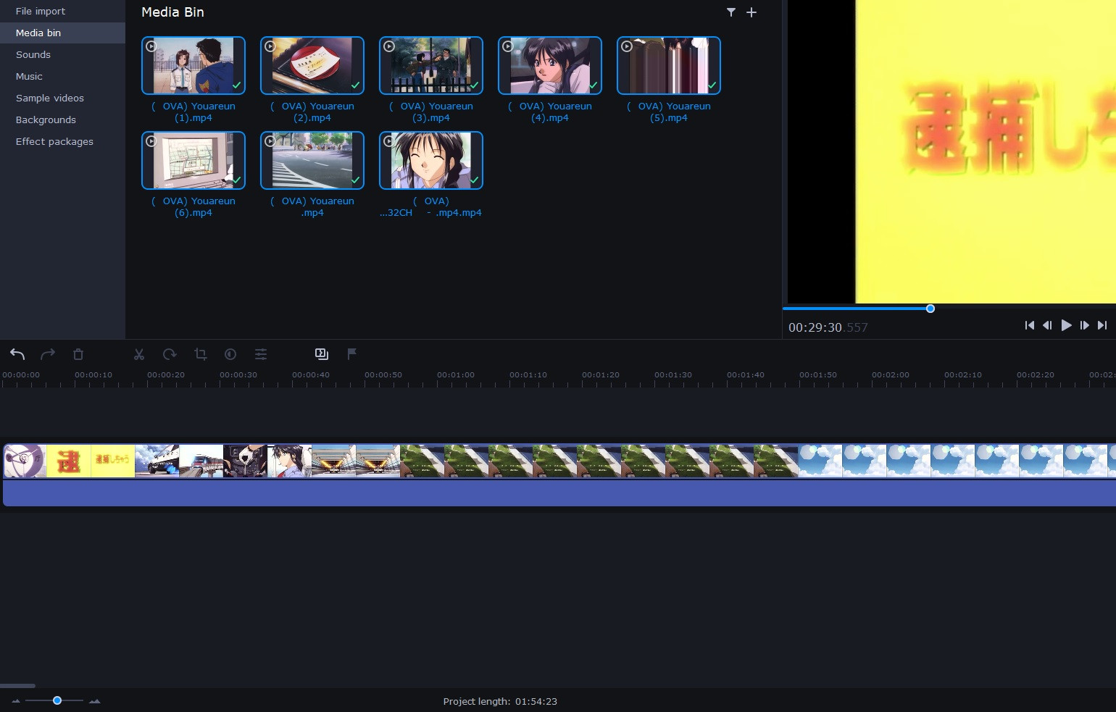This screenshot has height=712, width=1116.
Task: Click the Undo arrow icon
Action: click(17, 354)
